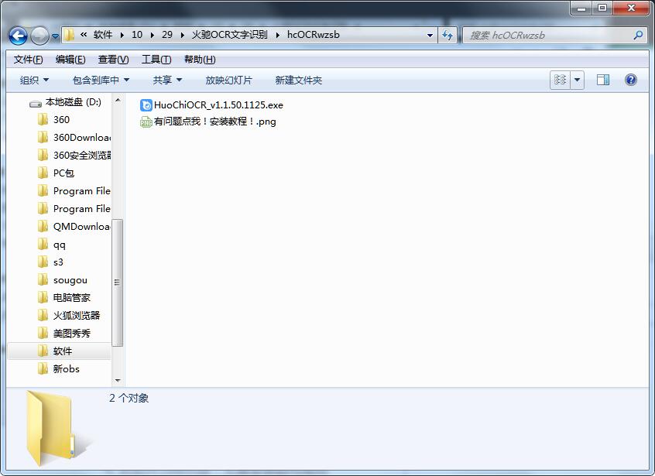Viewport: 655px width, 476px height.
Task: Select the 美图秀秀 folder in sidebar
Action: pyautogui.click(x=71, y=334)
